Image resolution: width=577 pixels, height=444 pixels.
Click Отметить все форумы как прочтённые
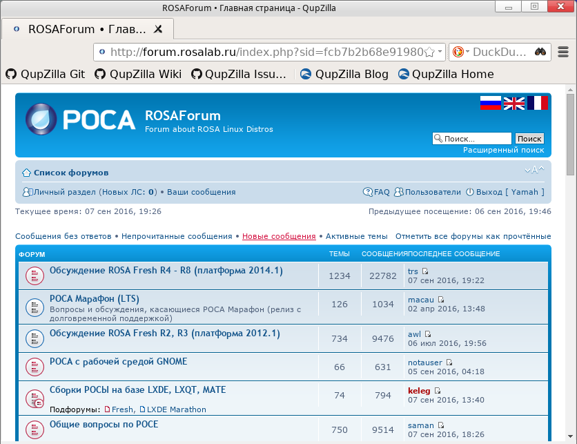point(473,236)
